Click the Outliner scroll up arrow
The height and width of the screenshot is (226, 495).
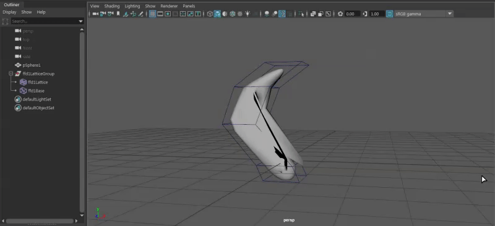pyautogui.click(x=82, y=29)
